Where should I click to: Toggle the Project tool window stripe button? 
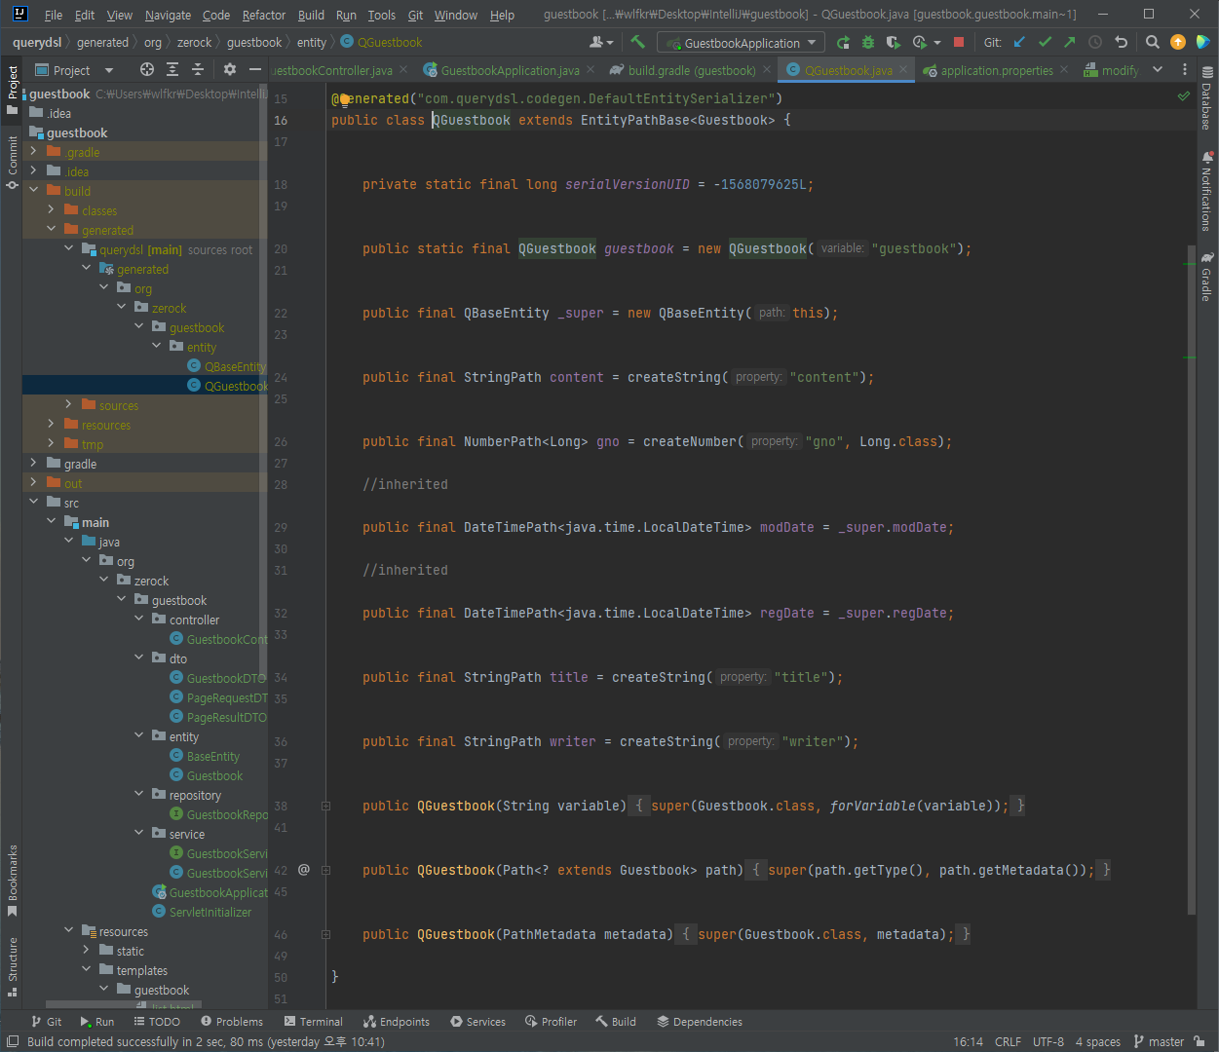coord(12,90)
